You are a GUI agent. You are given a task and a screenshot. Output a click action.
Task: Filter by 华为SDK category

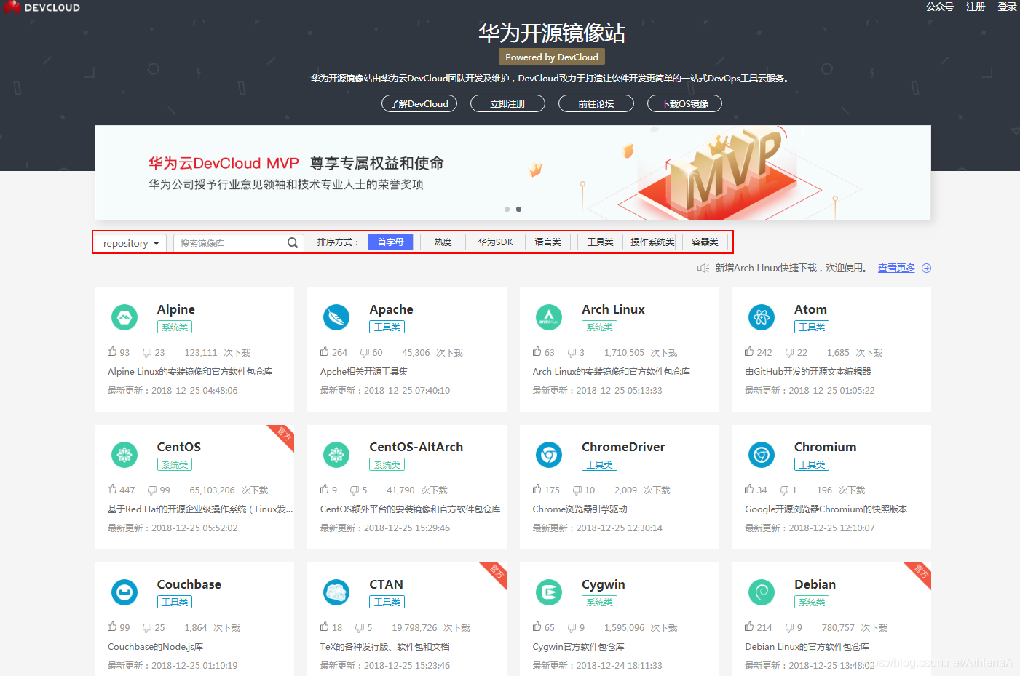(x=495, y=242)
